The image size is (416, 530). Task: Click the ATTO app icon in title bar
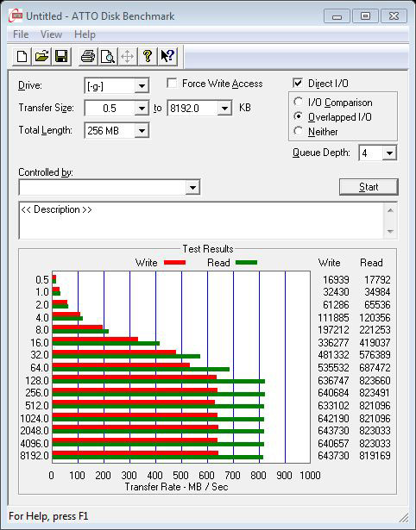(16, 16)
